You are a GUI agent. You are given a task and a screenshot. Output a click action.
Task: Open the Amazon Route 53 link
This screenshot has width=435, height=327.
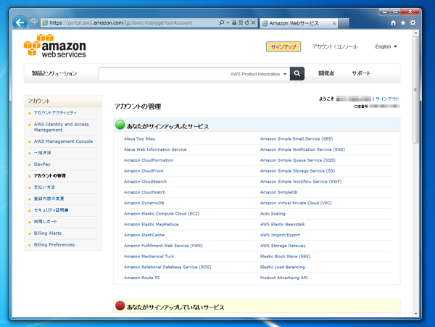click(x=142, y=278)
